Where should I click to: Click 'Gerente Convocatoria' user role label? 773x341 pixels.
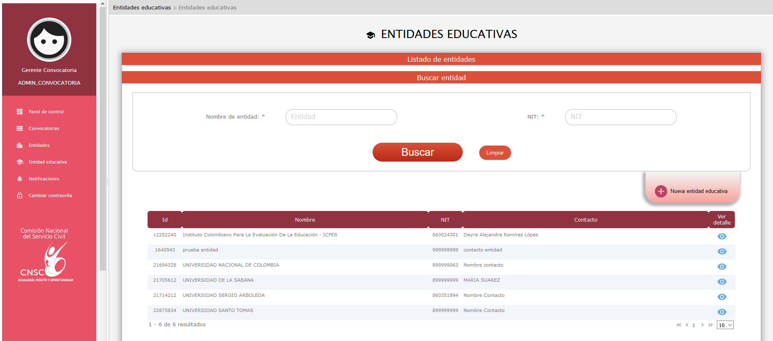[49, 70]
